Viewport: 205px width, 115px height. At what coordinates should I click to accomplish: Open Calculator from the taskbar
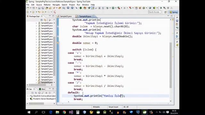(78, 112)
